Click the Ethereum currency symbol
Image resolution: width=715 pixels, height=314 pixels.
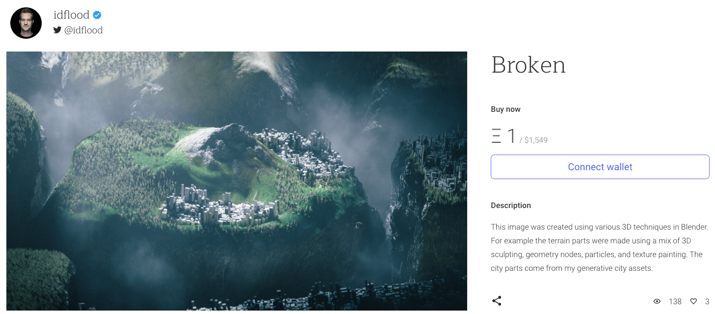click(x=497, y=136)
